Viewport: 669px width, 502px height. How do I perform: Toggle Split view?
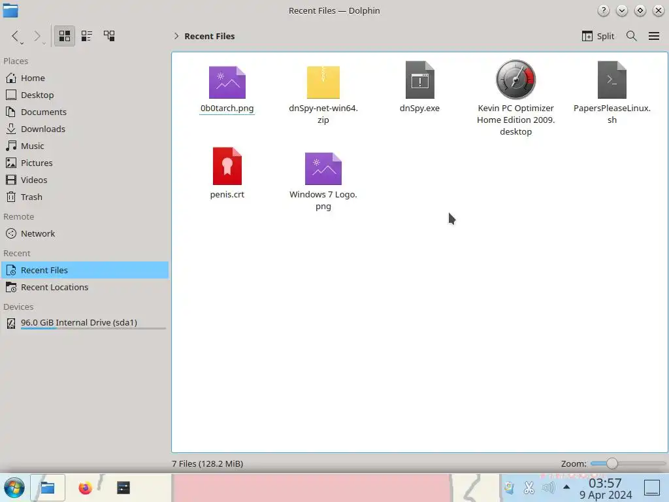(x=598, y=37)
